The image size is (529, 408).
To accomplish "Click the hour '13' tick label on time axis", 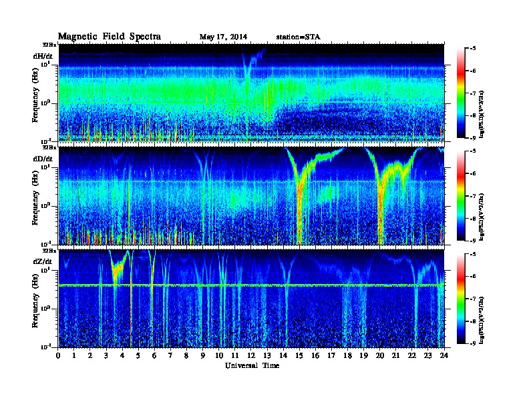I will [267, 355].
